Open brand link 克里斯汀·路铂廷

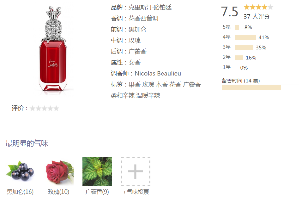tap(150, 8)
